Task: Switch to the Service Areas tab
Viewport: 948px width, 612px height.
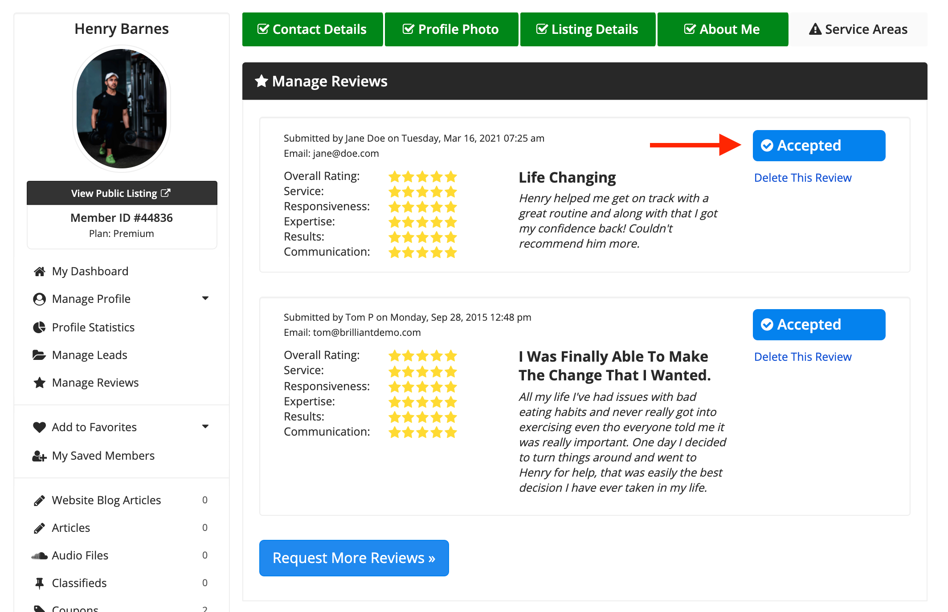Action: [x=858, y=29]
